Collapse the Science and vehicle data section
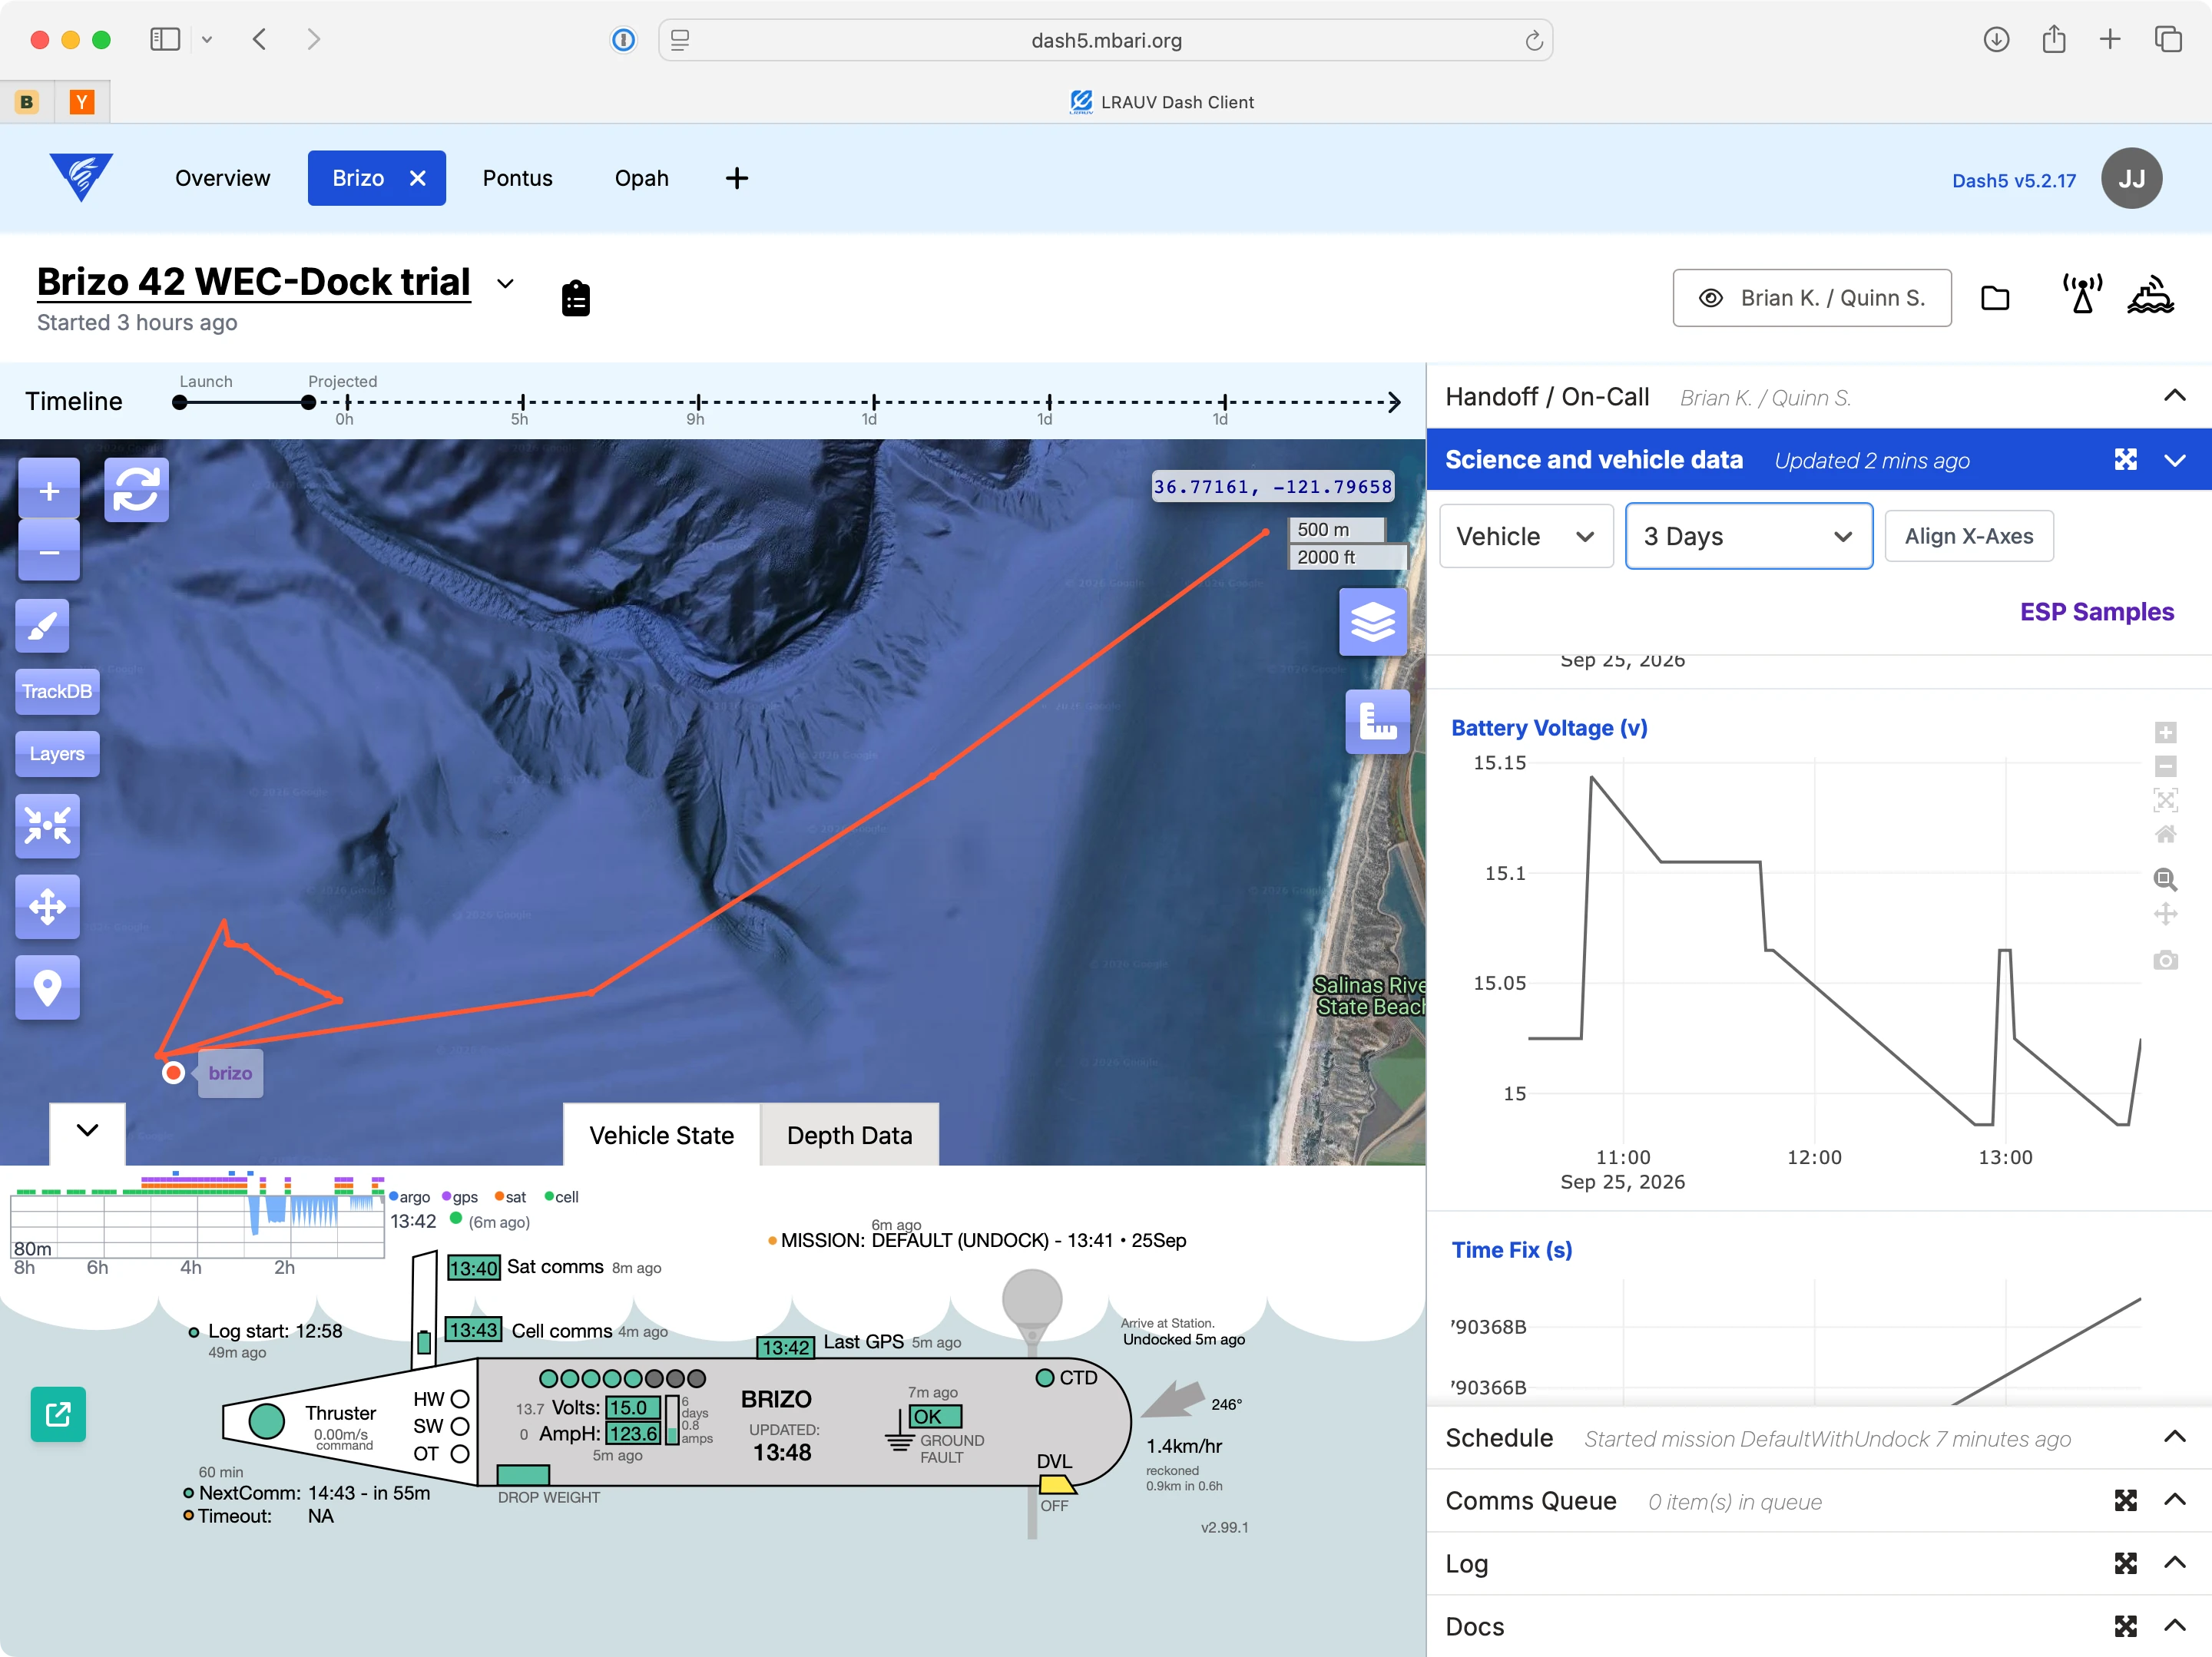Image resolution: width=2212 pixels, height=1657 pixels. pos(2174,460)
